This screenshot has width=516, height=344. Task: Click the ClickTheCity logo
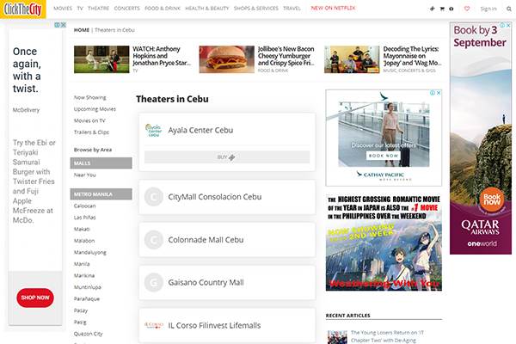tap(22, 9)
